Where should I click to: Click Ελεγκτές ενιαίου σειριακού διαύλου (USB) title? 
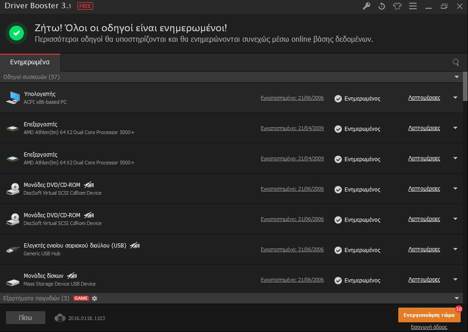click(x=75, y=246)
